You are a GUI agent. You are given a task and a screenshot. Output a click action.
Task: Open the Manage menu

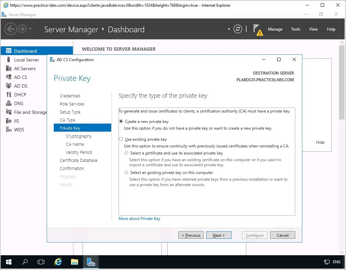[275, 29]
